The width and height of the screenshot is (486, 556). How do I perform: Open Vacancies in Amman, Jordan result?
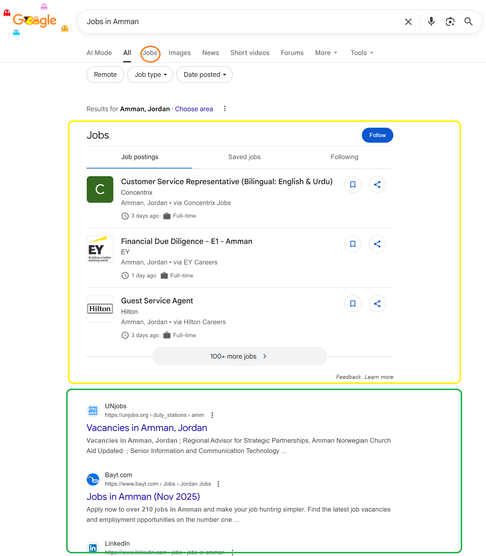tap(147, 428)
